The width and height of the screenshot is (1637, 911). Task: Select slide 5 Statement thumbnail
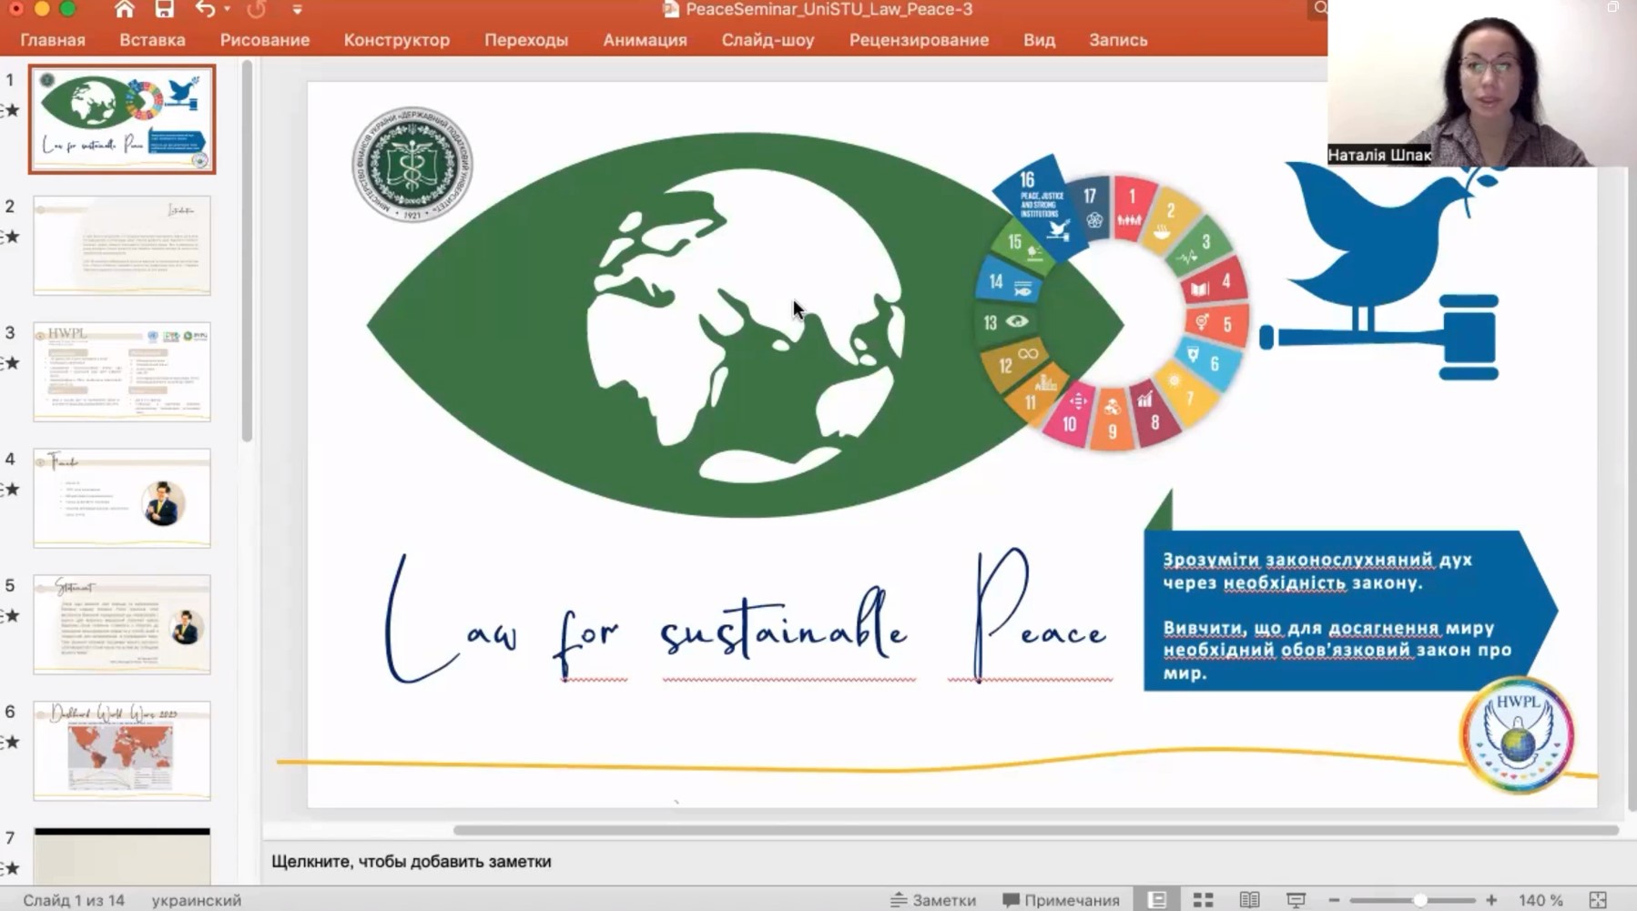tap(122, 624)
